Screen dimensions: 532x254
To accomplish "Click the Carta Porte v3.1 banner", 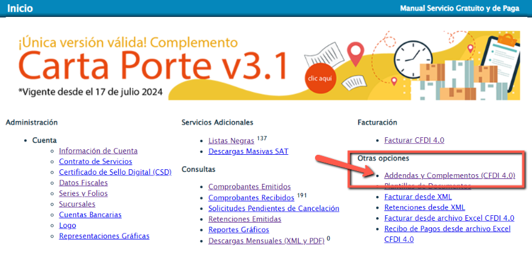I will tap(268, 66).
